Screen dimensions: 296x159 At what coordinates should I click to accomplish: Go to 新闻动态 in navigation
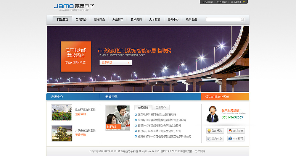point(99,20)
